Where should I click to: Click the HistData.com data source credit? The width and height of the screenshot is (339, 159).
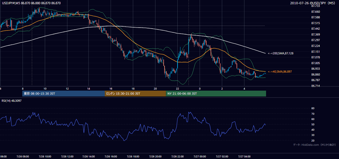[315, 145]
